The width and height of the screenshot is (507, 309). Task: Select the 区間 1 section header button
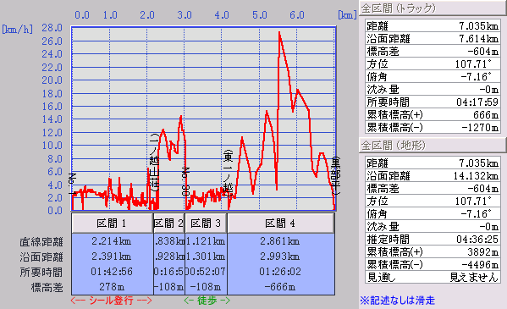pos(113,223)
